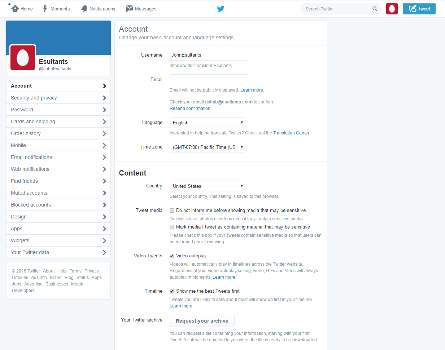Click chevron next to Email notifications

point(104,157)
